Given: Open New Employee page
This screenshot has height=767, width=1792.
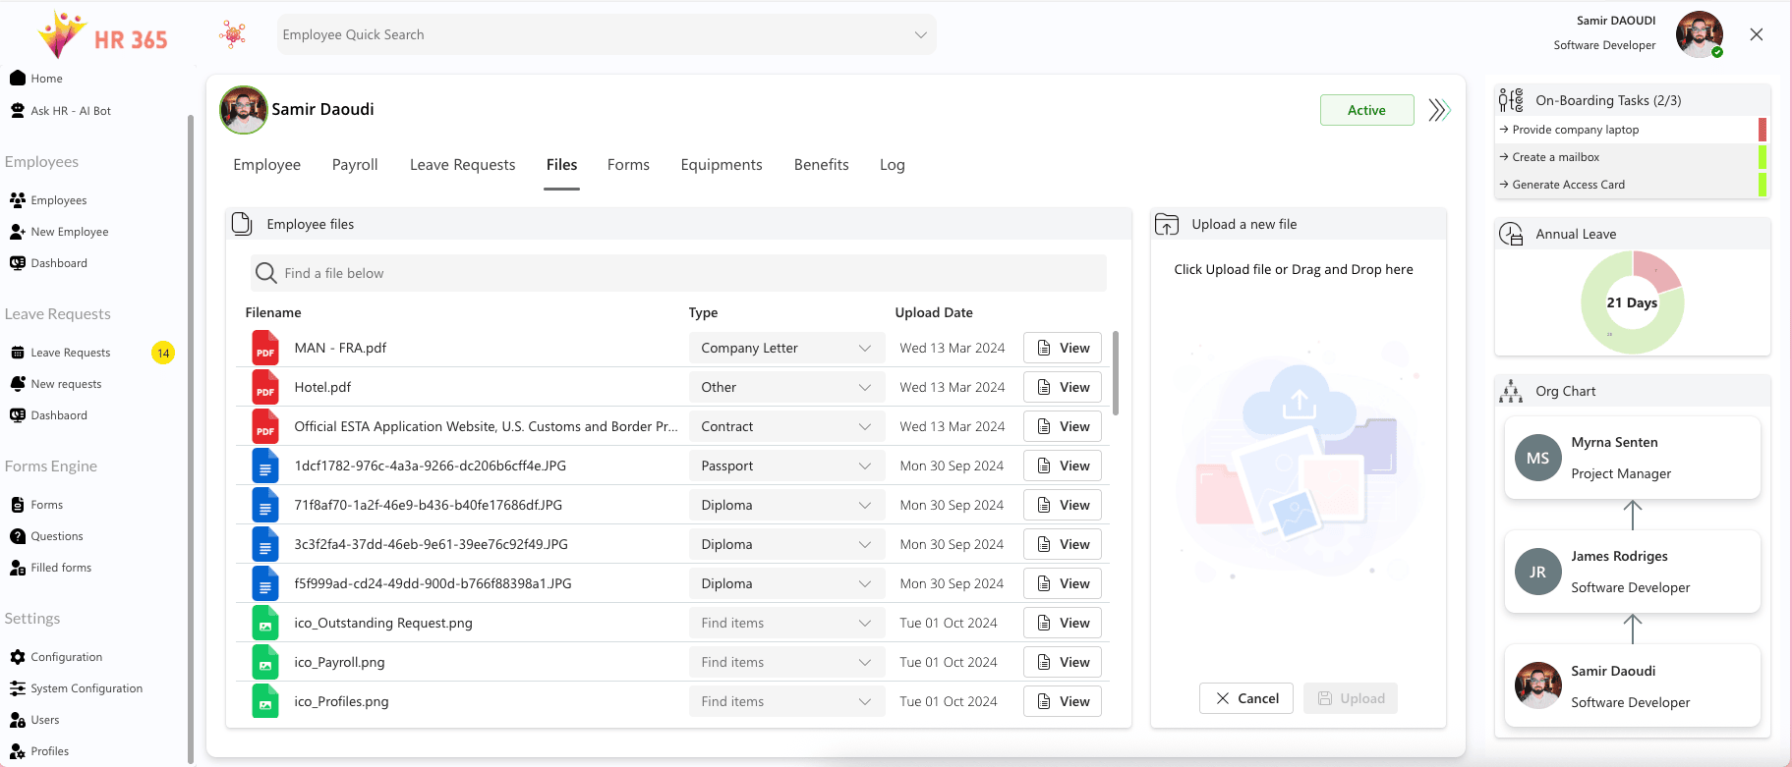Looking at the screenshot, I should (59, 232).
